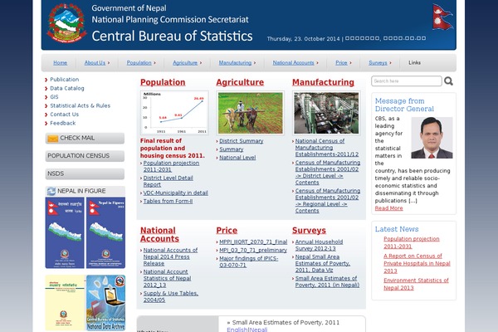Image resolution: width=498 pixels, height=332 pixels.
Task: Click the envelope icon on Check Mail
Action: [x=53, y=139]
